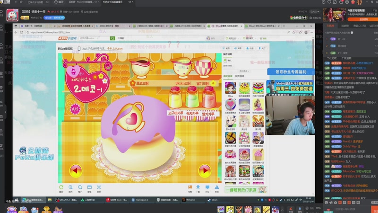Viewport: 378px width, 213px height.
Task: Click the Windows start button in taskbar
Action: pyautogui.click(x=17, y=200)
